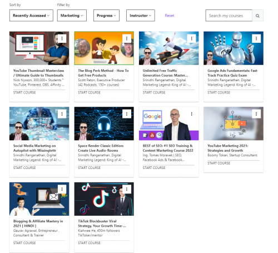The image size is (278, 253).
Task: Open YouTube Marketing 2021 thumbnail
Action: coord(234,123)
